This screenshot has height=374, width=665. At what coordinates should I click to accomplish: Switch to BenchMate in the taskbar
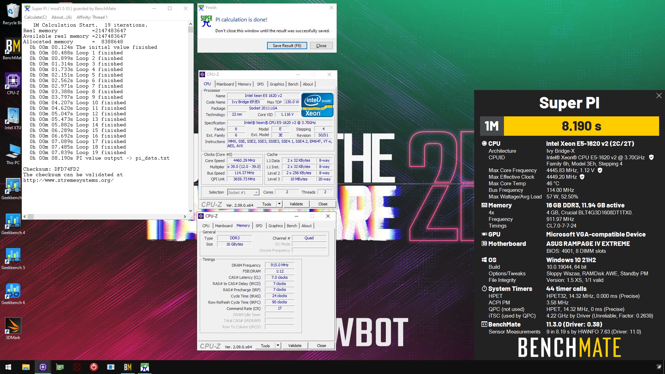(x=128, y=367)
